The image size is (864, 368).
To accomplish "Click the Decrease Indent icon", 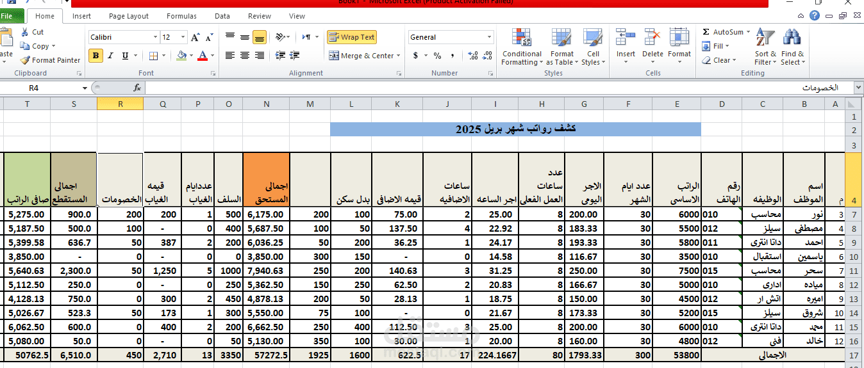I will (279, 56).
